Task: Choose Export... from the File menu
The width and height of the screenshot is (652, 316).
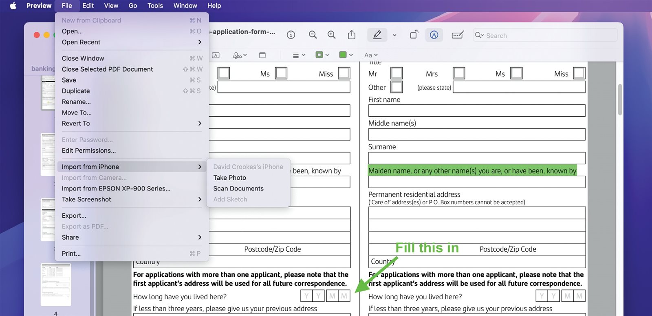Action: [132, 216]
